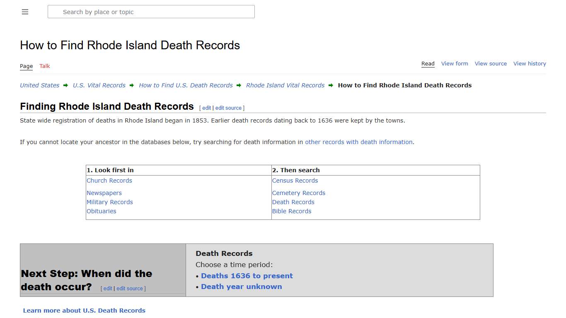Screen dimensions: 566x318
Task: Navigate to United States breadcrumb link
Action: 39,85
